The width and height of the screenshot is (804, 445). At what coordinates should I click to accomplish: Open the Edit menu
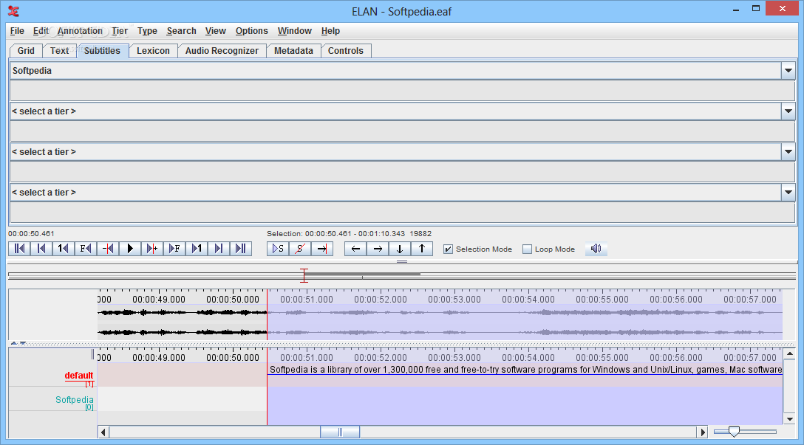[x=41, y=31]
